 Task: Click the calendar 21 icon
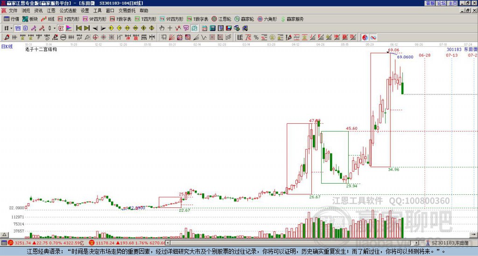click(x=204, y=28)
